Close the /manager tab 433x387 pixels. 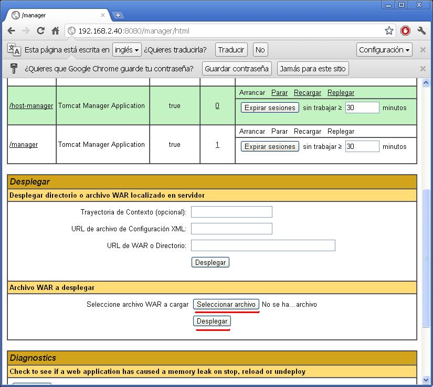(103, 15)
